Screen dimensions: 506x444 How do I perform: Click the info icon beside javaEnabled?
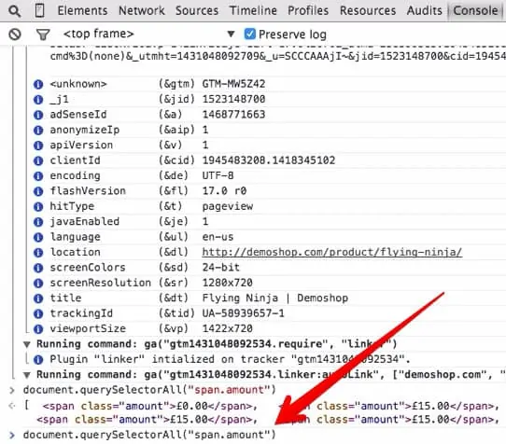38,222
